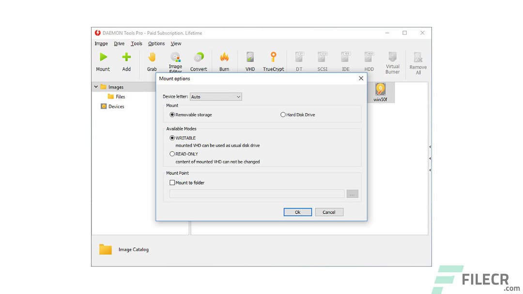Click the VHD toolbar icon

point(250,60)
